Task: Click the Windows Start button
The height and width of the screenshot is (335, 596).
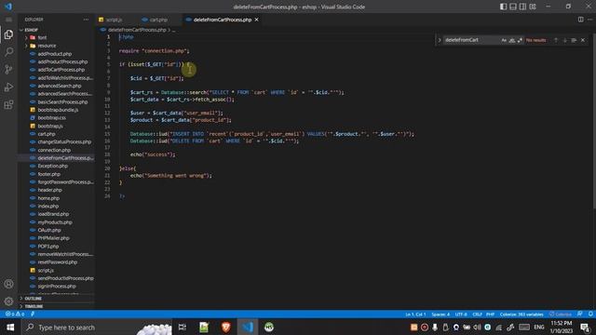Action: (x=10, y=327)
